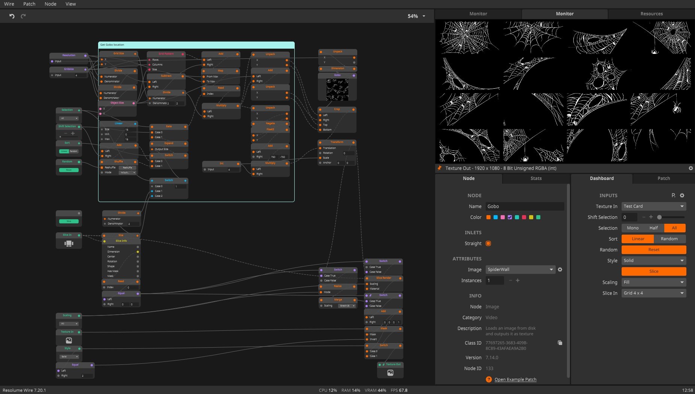695x394 pixels.
Task: Click the Open Example Patch link
Action: [515, 379]
